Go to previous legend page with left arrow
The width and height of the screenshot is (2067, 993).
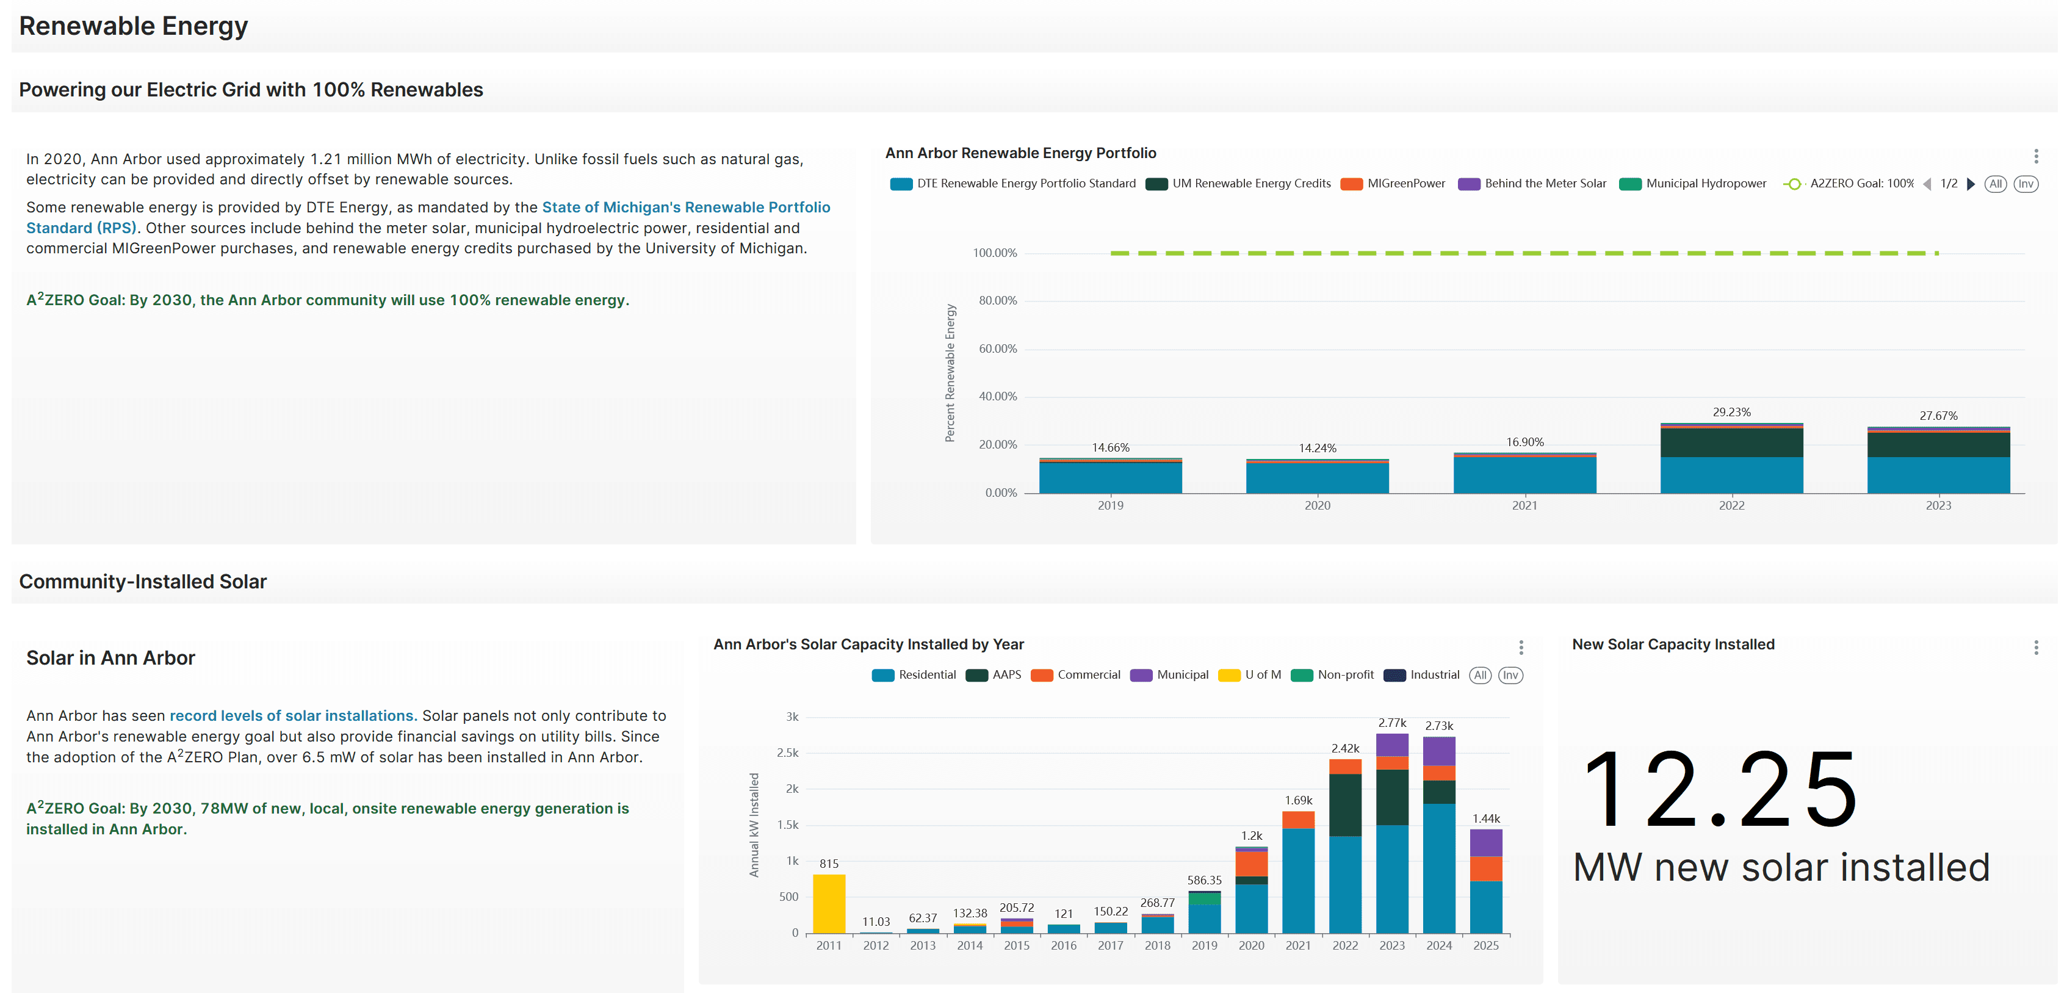pos(1927,184)
